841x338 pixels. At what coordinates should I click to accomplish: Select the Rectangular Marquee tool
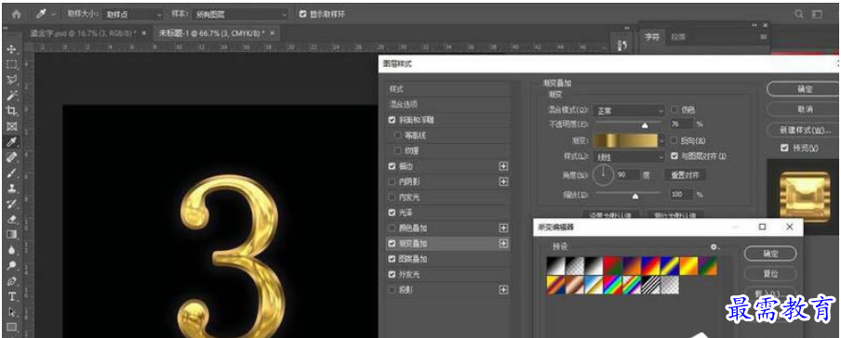tap(11, 65)
